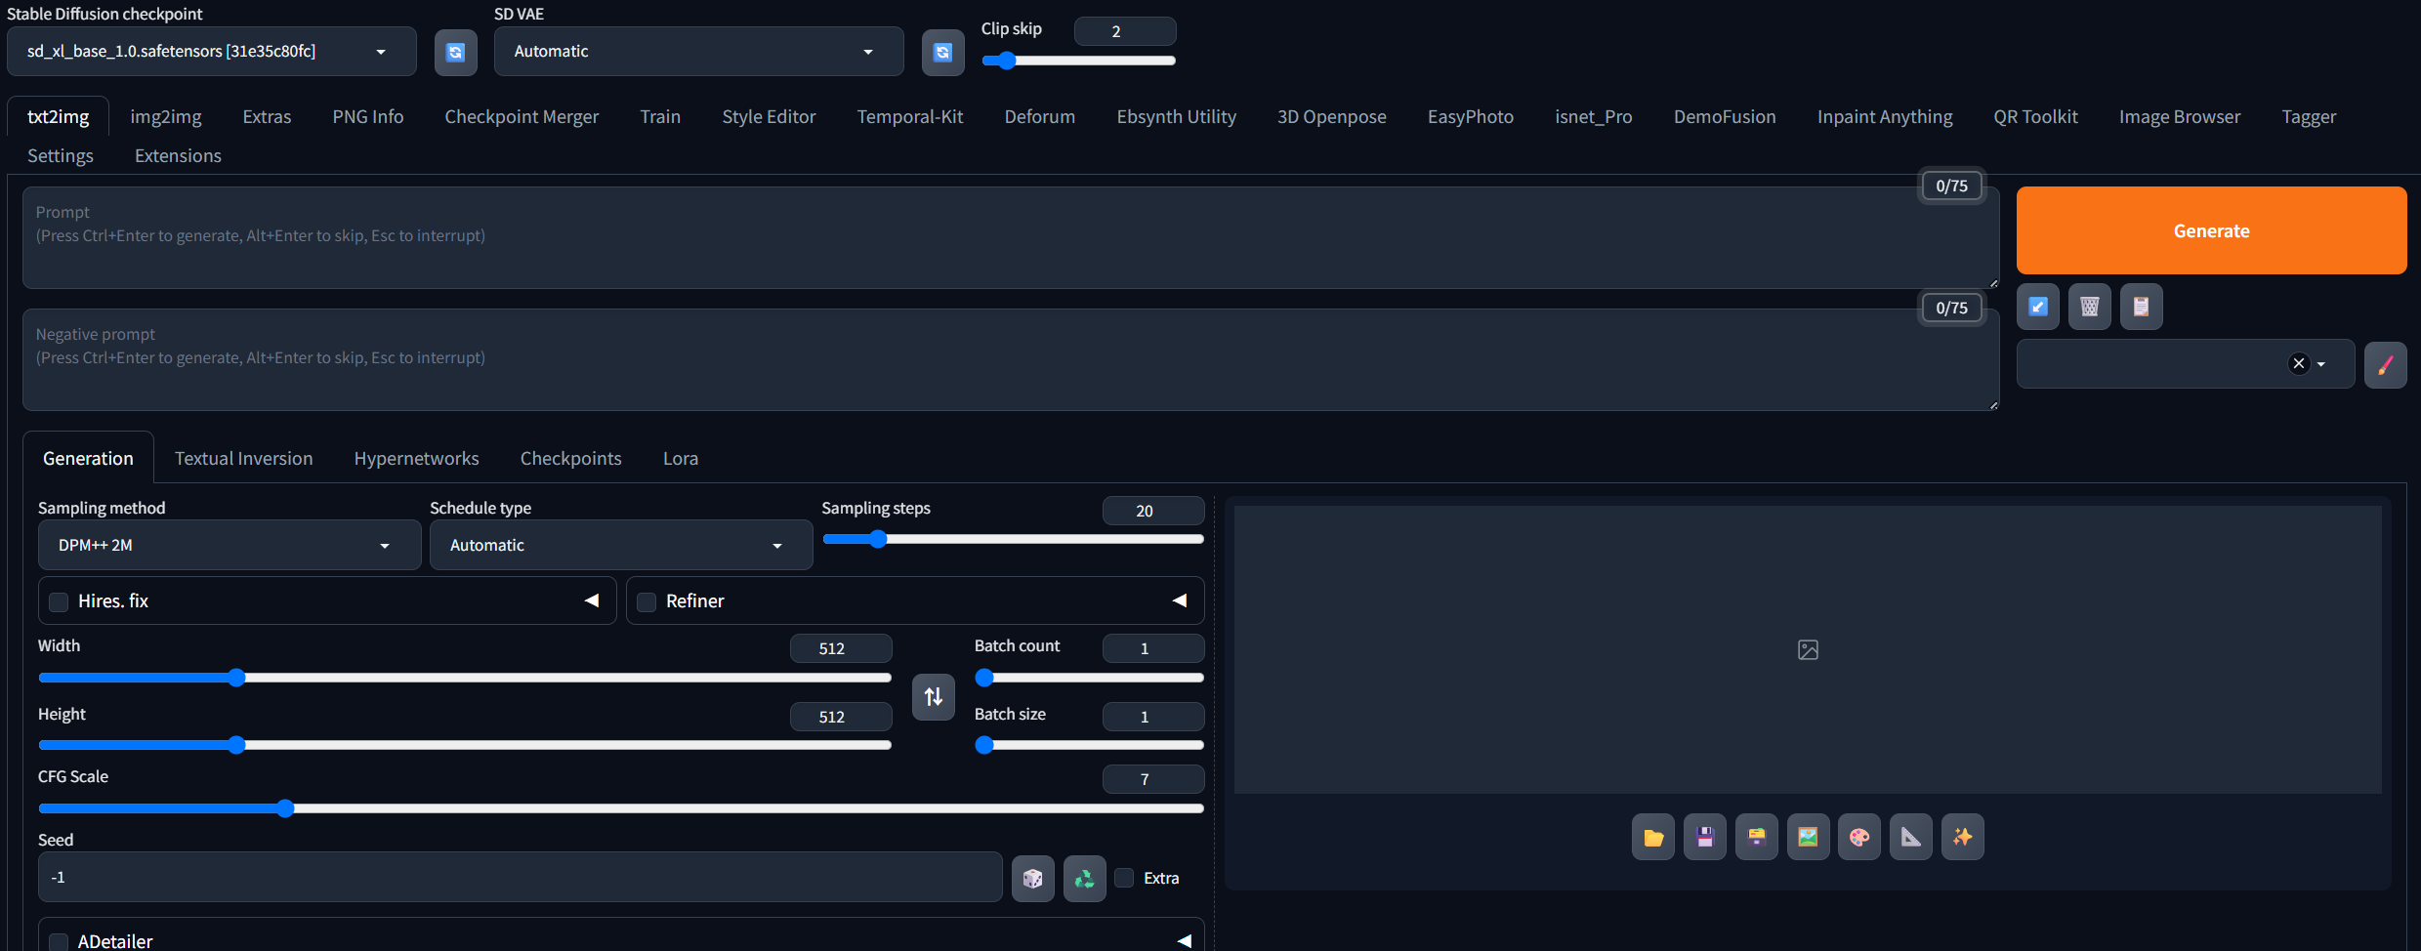Open the Extensions tab
Screen dimensions: 2421x951
pos(178,156)
